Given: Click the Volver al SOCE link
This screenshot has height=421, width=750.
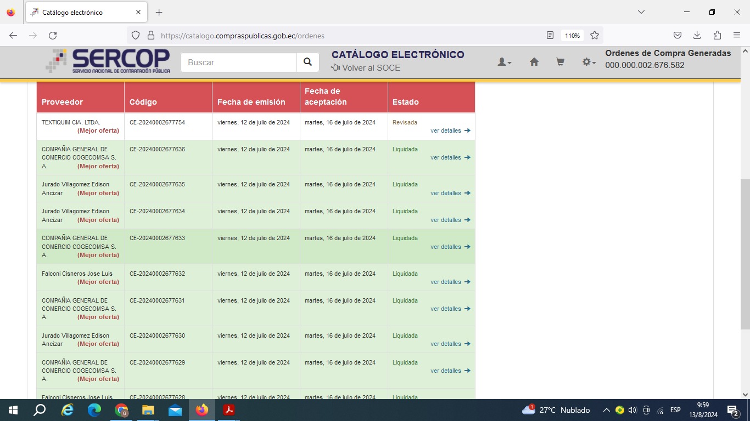Looking at the screenshot, I should pos(366,68).
